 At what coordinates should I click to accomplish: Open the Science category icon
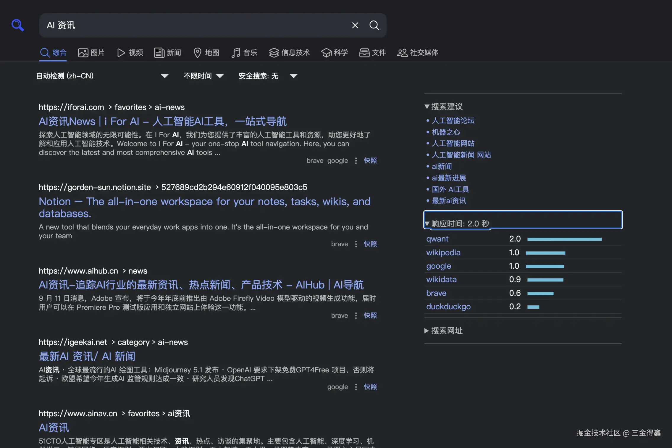click(326, 53)
